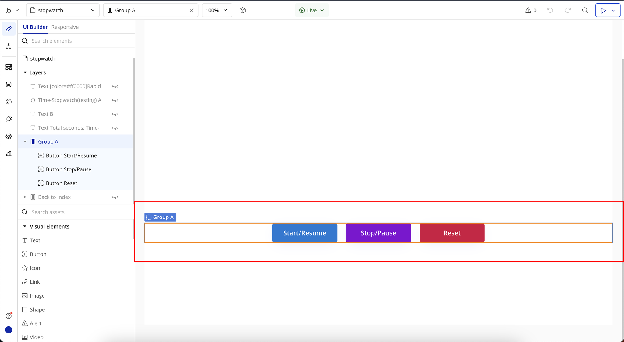Open the Plugins plug icon

(x=9, y=119)
